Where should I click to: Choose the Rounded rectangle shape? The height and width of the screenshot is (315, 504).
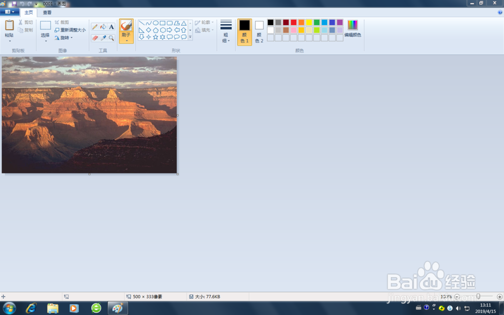[x=170, y=23]
